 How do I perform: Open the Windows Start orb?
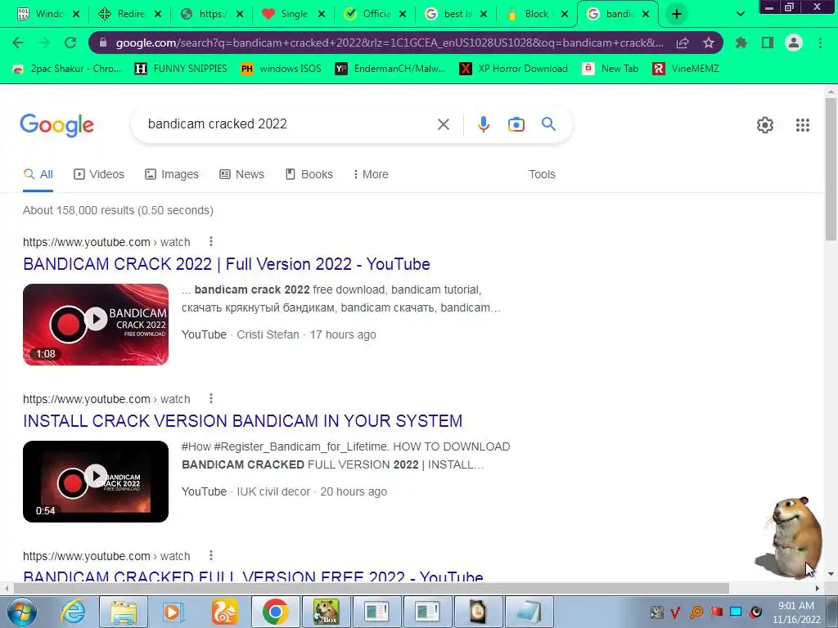pyautogui.click(x=21, y=612)
